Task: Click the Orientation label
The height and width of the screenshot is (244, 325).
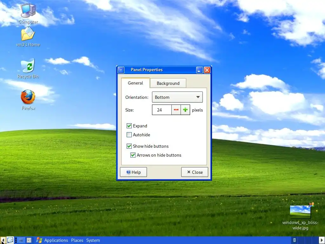Action: (x=137, y=97)
